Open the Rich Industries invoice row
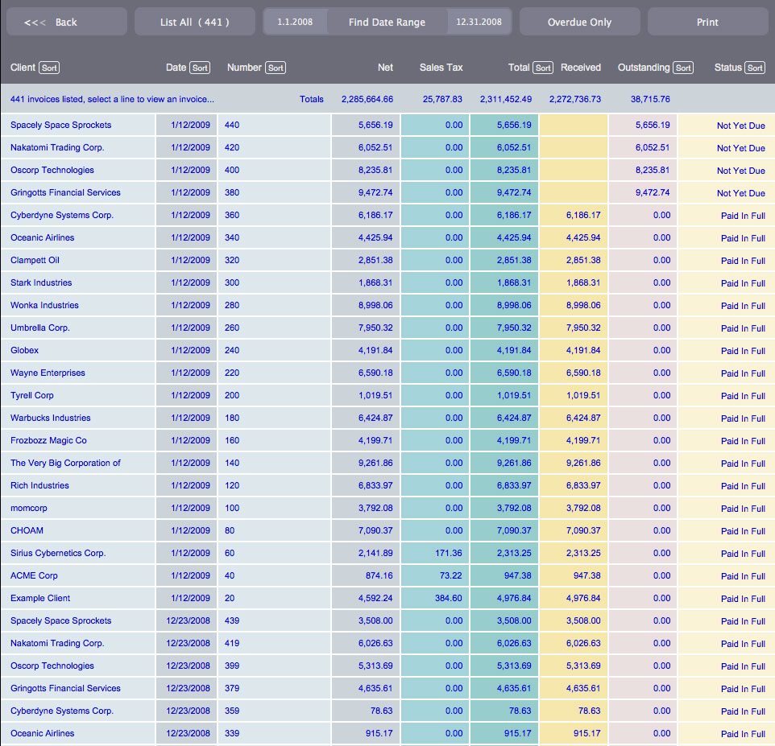 (387, 486)
